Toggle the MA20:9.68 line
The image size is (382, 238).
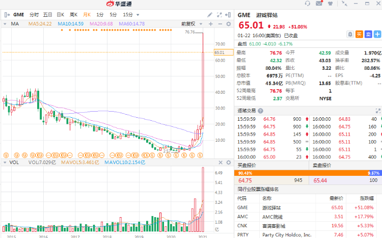pos(101,24)
